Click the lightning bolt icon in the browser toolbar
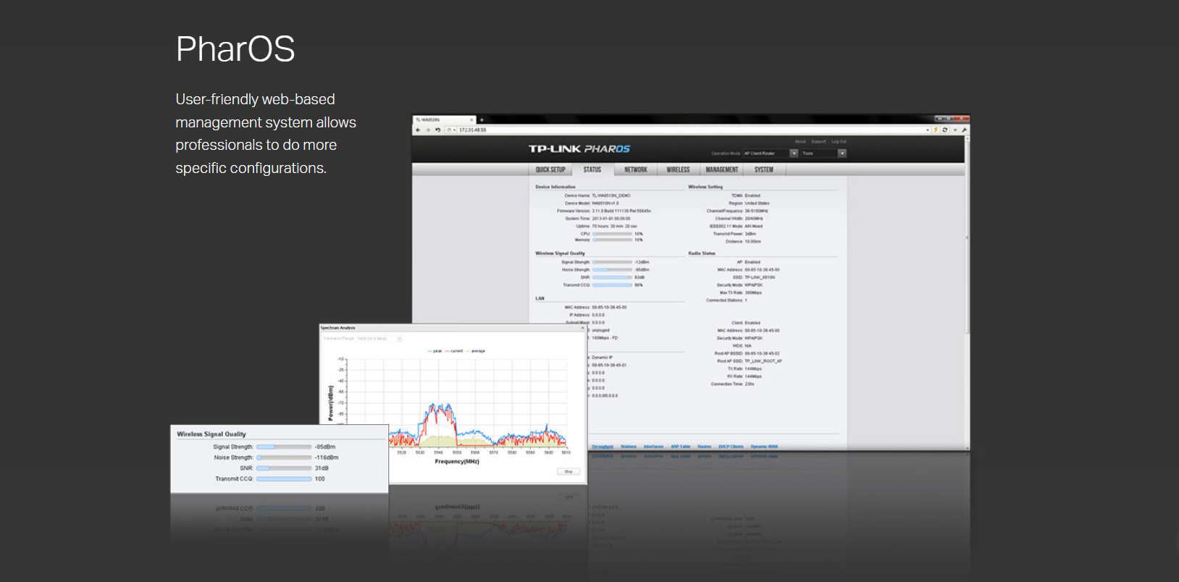1179x582 pixels. pyautogui.click(x=936, y=130)
